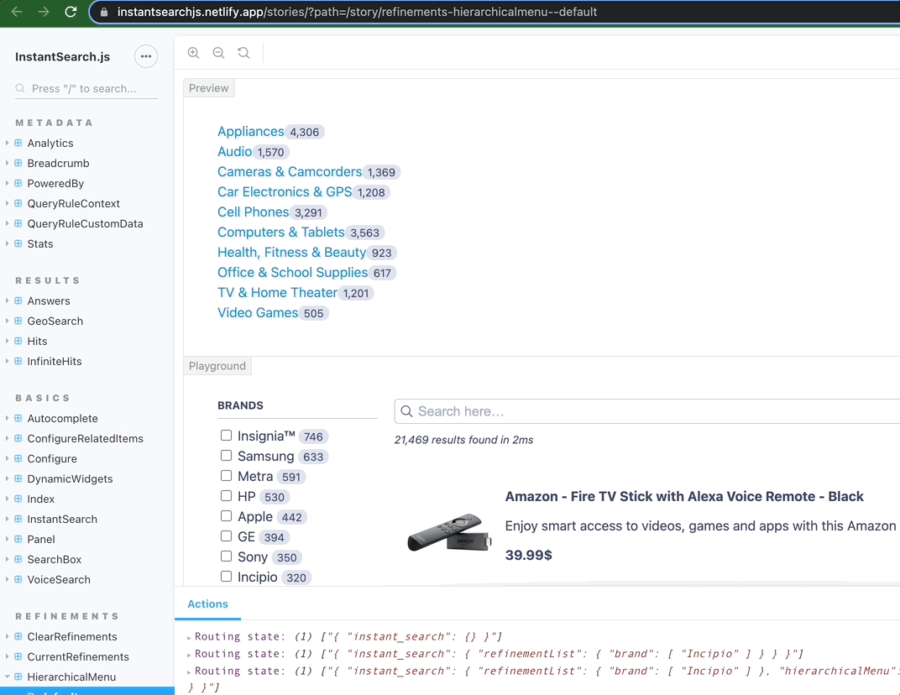Reload the browser page
The width and height of the screenshot is (900, 695).
point(71,12)
